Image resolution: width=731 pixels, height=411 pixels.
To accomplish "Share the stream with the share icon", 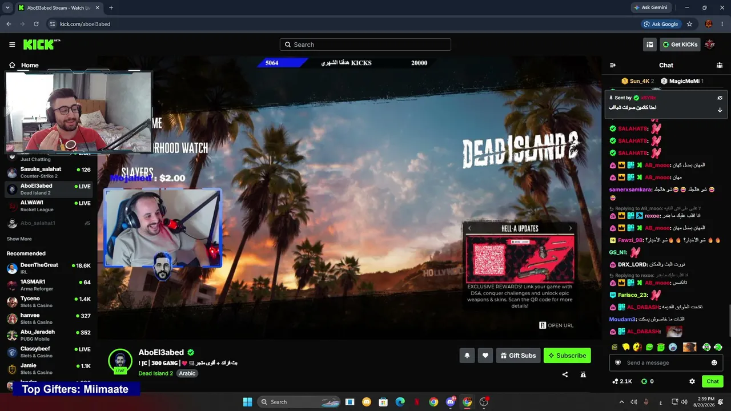I will 565,374.
